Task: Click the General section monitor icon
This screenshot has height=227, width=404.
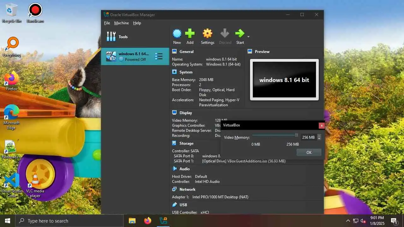Action: pyautogui.click(x=175, y=51)
